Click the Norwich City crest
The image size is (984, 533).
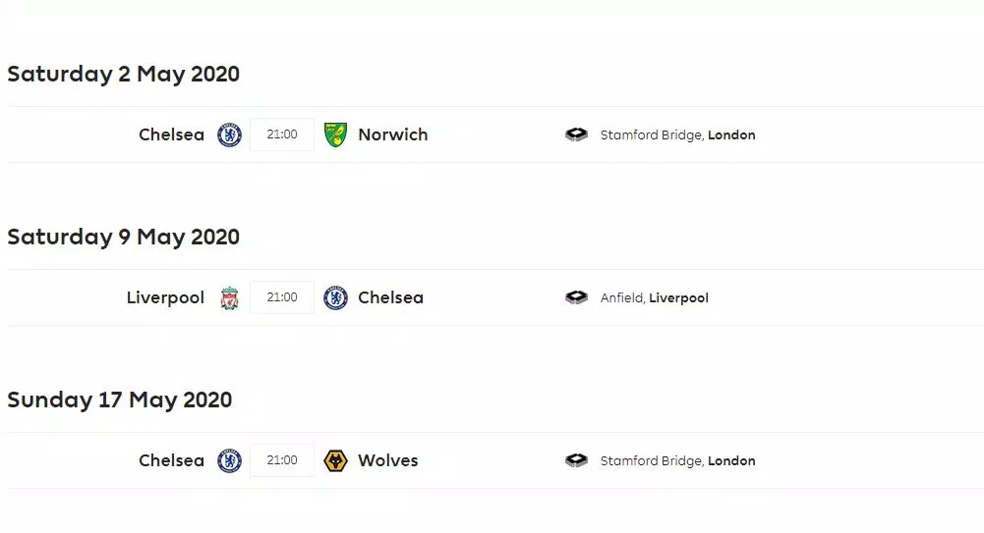(336, 134)
